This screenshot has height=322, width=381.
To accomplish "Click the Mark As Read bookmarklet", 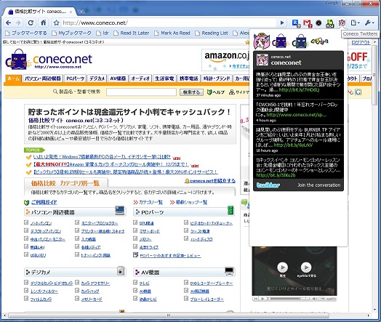I will coord(172,33).
